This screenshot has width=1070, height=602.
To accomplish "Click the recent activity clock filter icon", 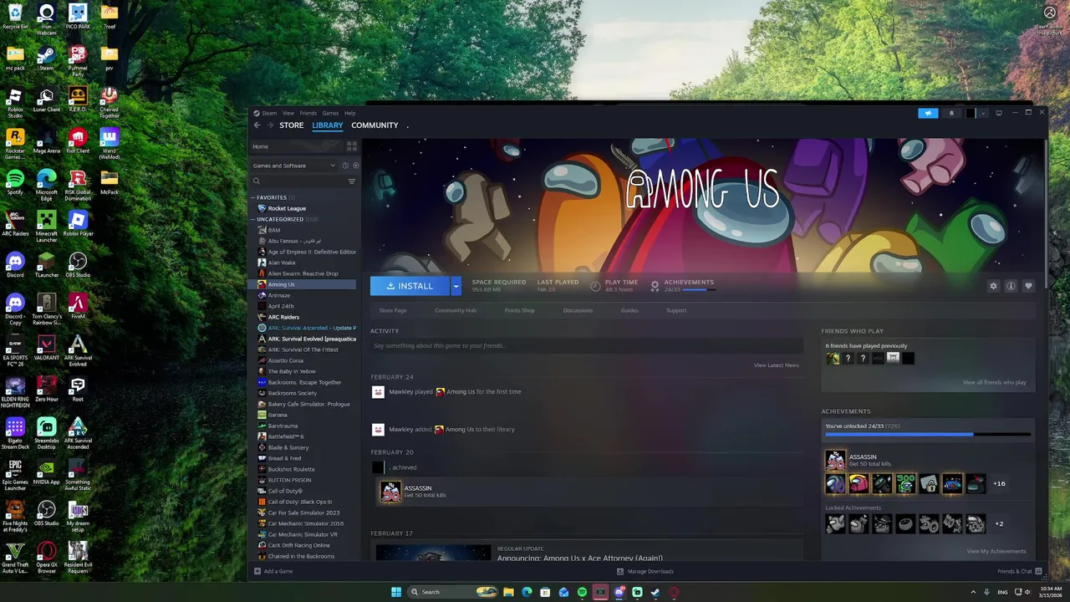I will coord(345,166).
